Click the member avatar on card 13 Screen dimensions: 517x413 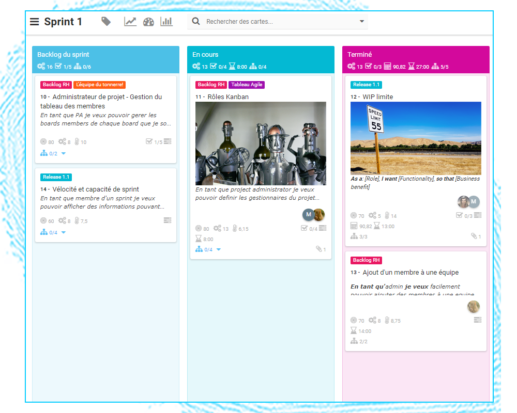pos(474,307)
